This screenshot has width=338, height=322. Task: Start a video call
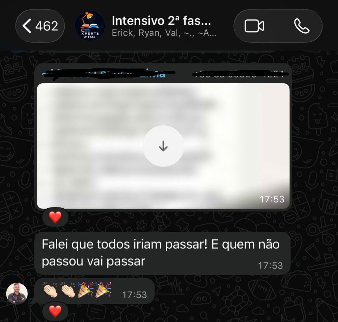tap(254, 26)
